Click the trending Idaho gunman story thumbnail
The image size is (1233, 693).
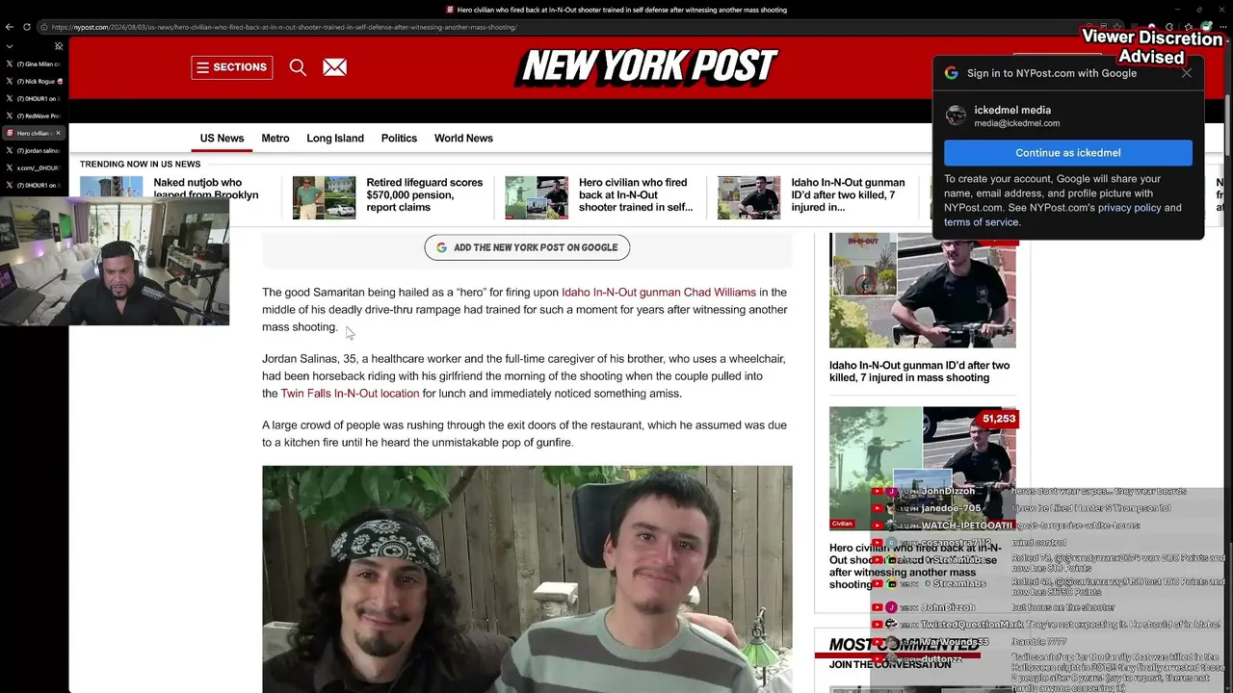point(749,197)
